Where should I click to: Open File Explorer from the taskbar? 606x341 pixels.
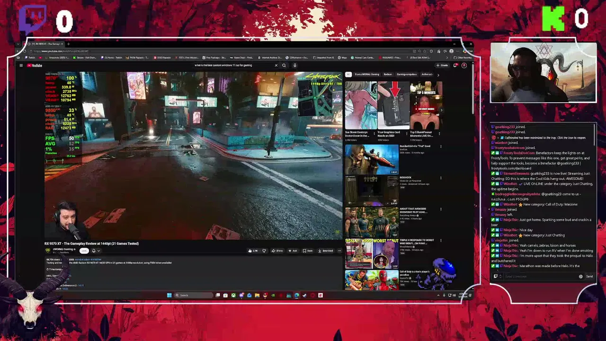click(x=257, y=295)
